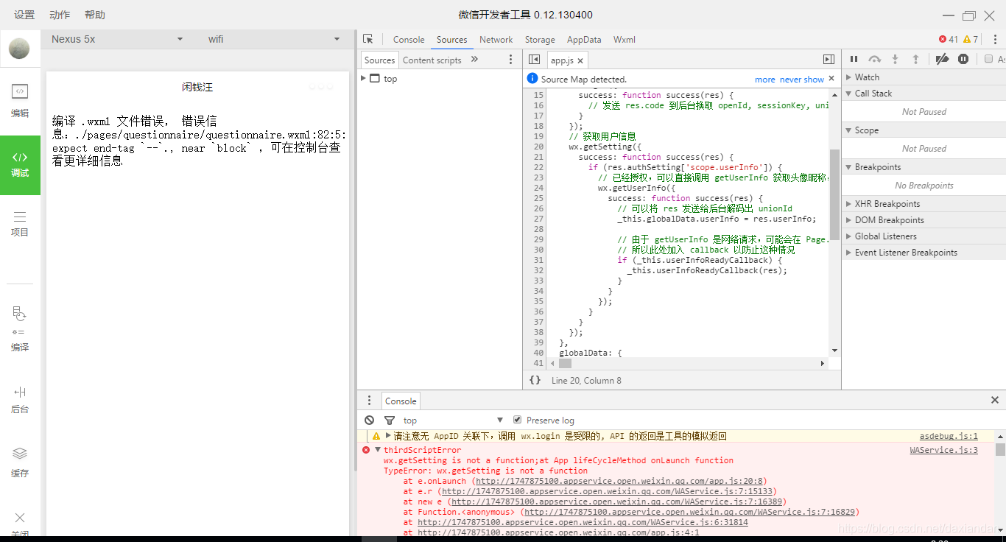
Task: Open the 帮助 menu
Action: coord(95,15)
